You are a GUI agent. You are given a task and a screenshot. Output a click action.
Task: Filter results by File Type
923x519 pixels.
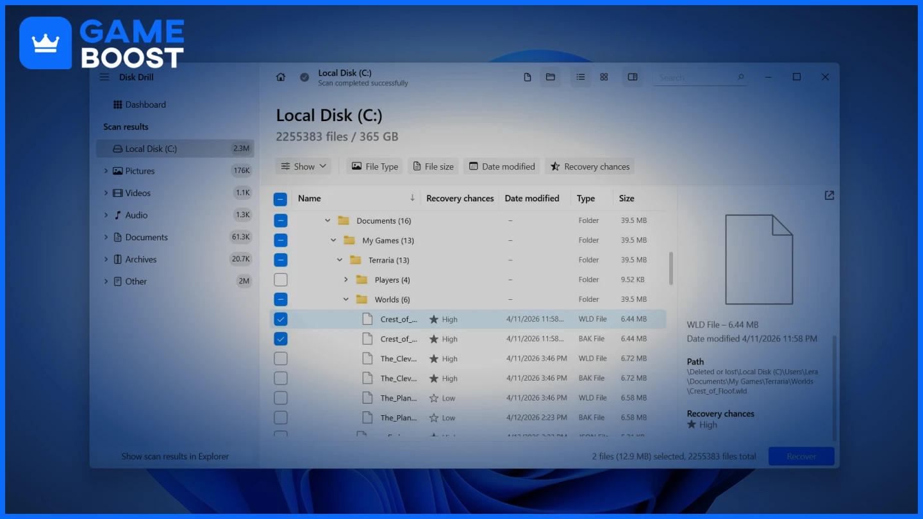click(374, 166)
